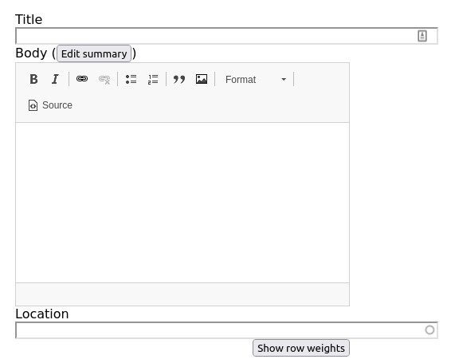Focus the Location autocomplete field
The height and width of the screenshot is (363, 451).
[226, 330]
